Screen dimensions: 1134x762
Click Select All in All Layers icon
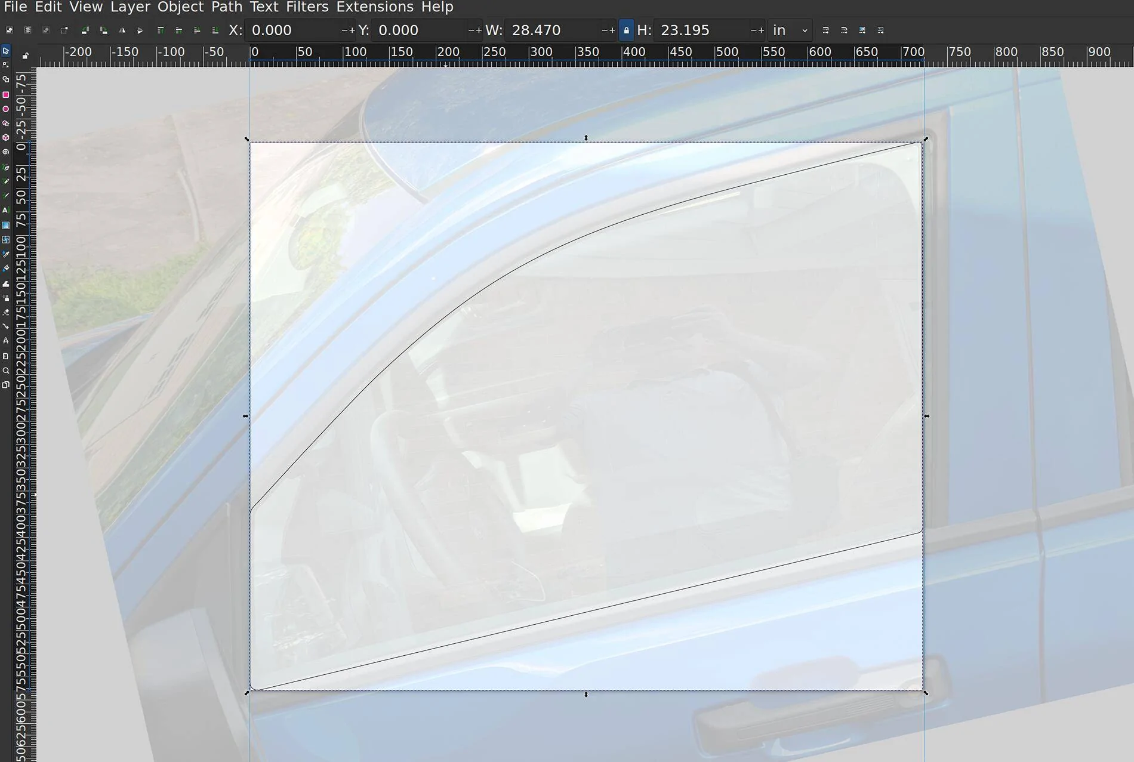(27, 30)
